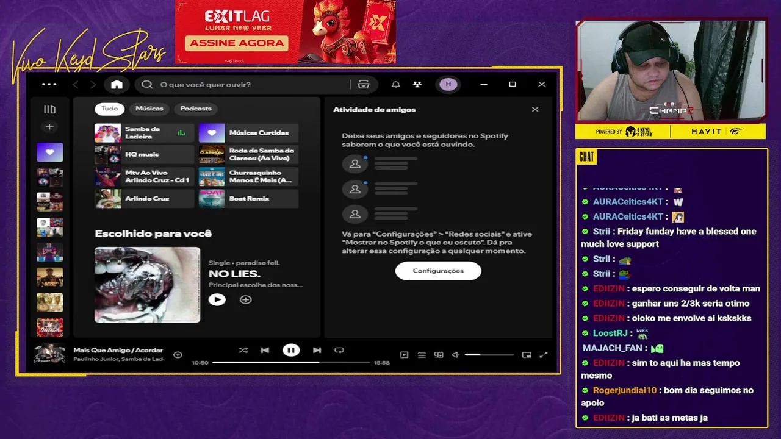This screenshot has width=781, height=439.
Task: Open the miniplayer icon
Action: coord(527,354)
